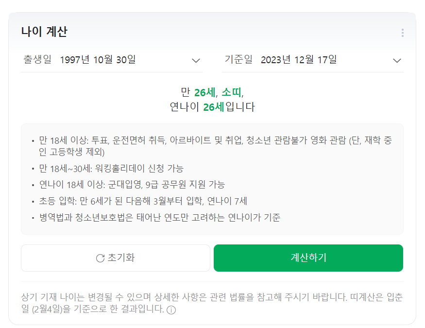Click the 2023년 12월 17일 date value

[x=299, y=59]
